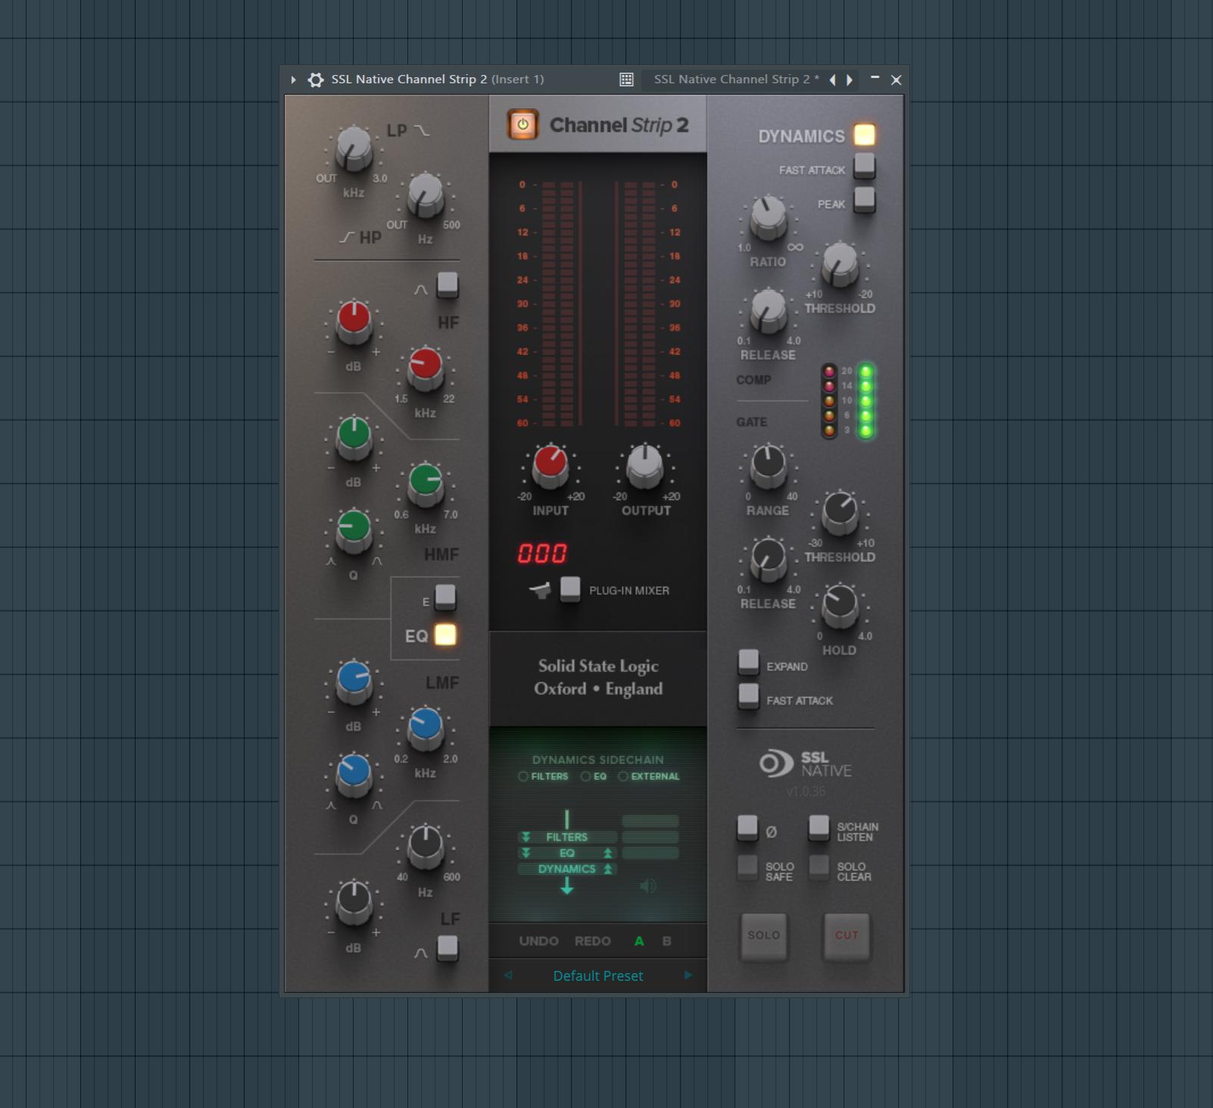
Task: Click the blue LMF Q knob
Action: tap(354, 776)
